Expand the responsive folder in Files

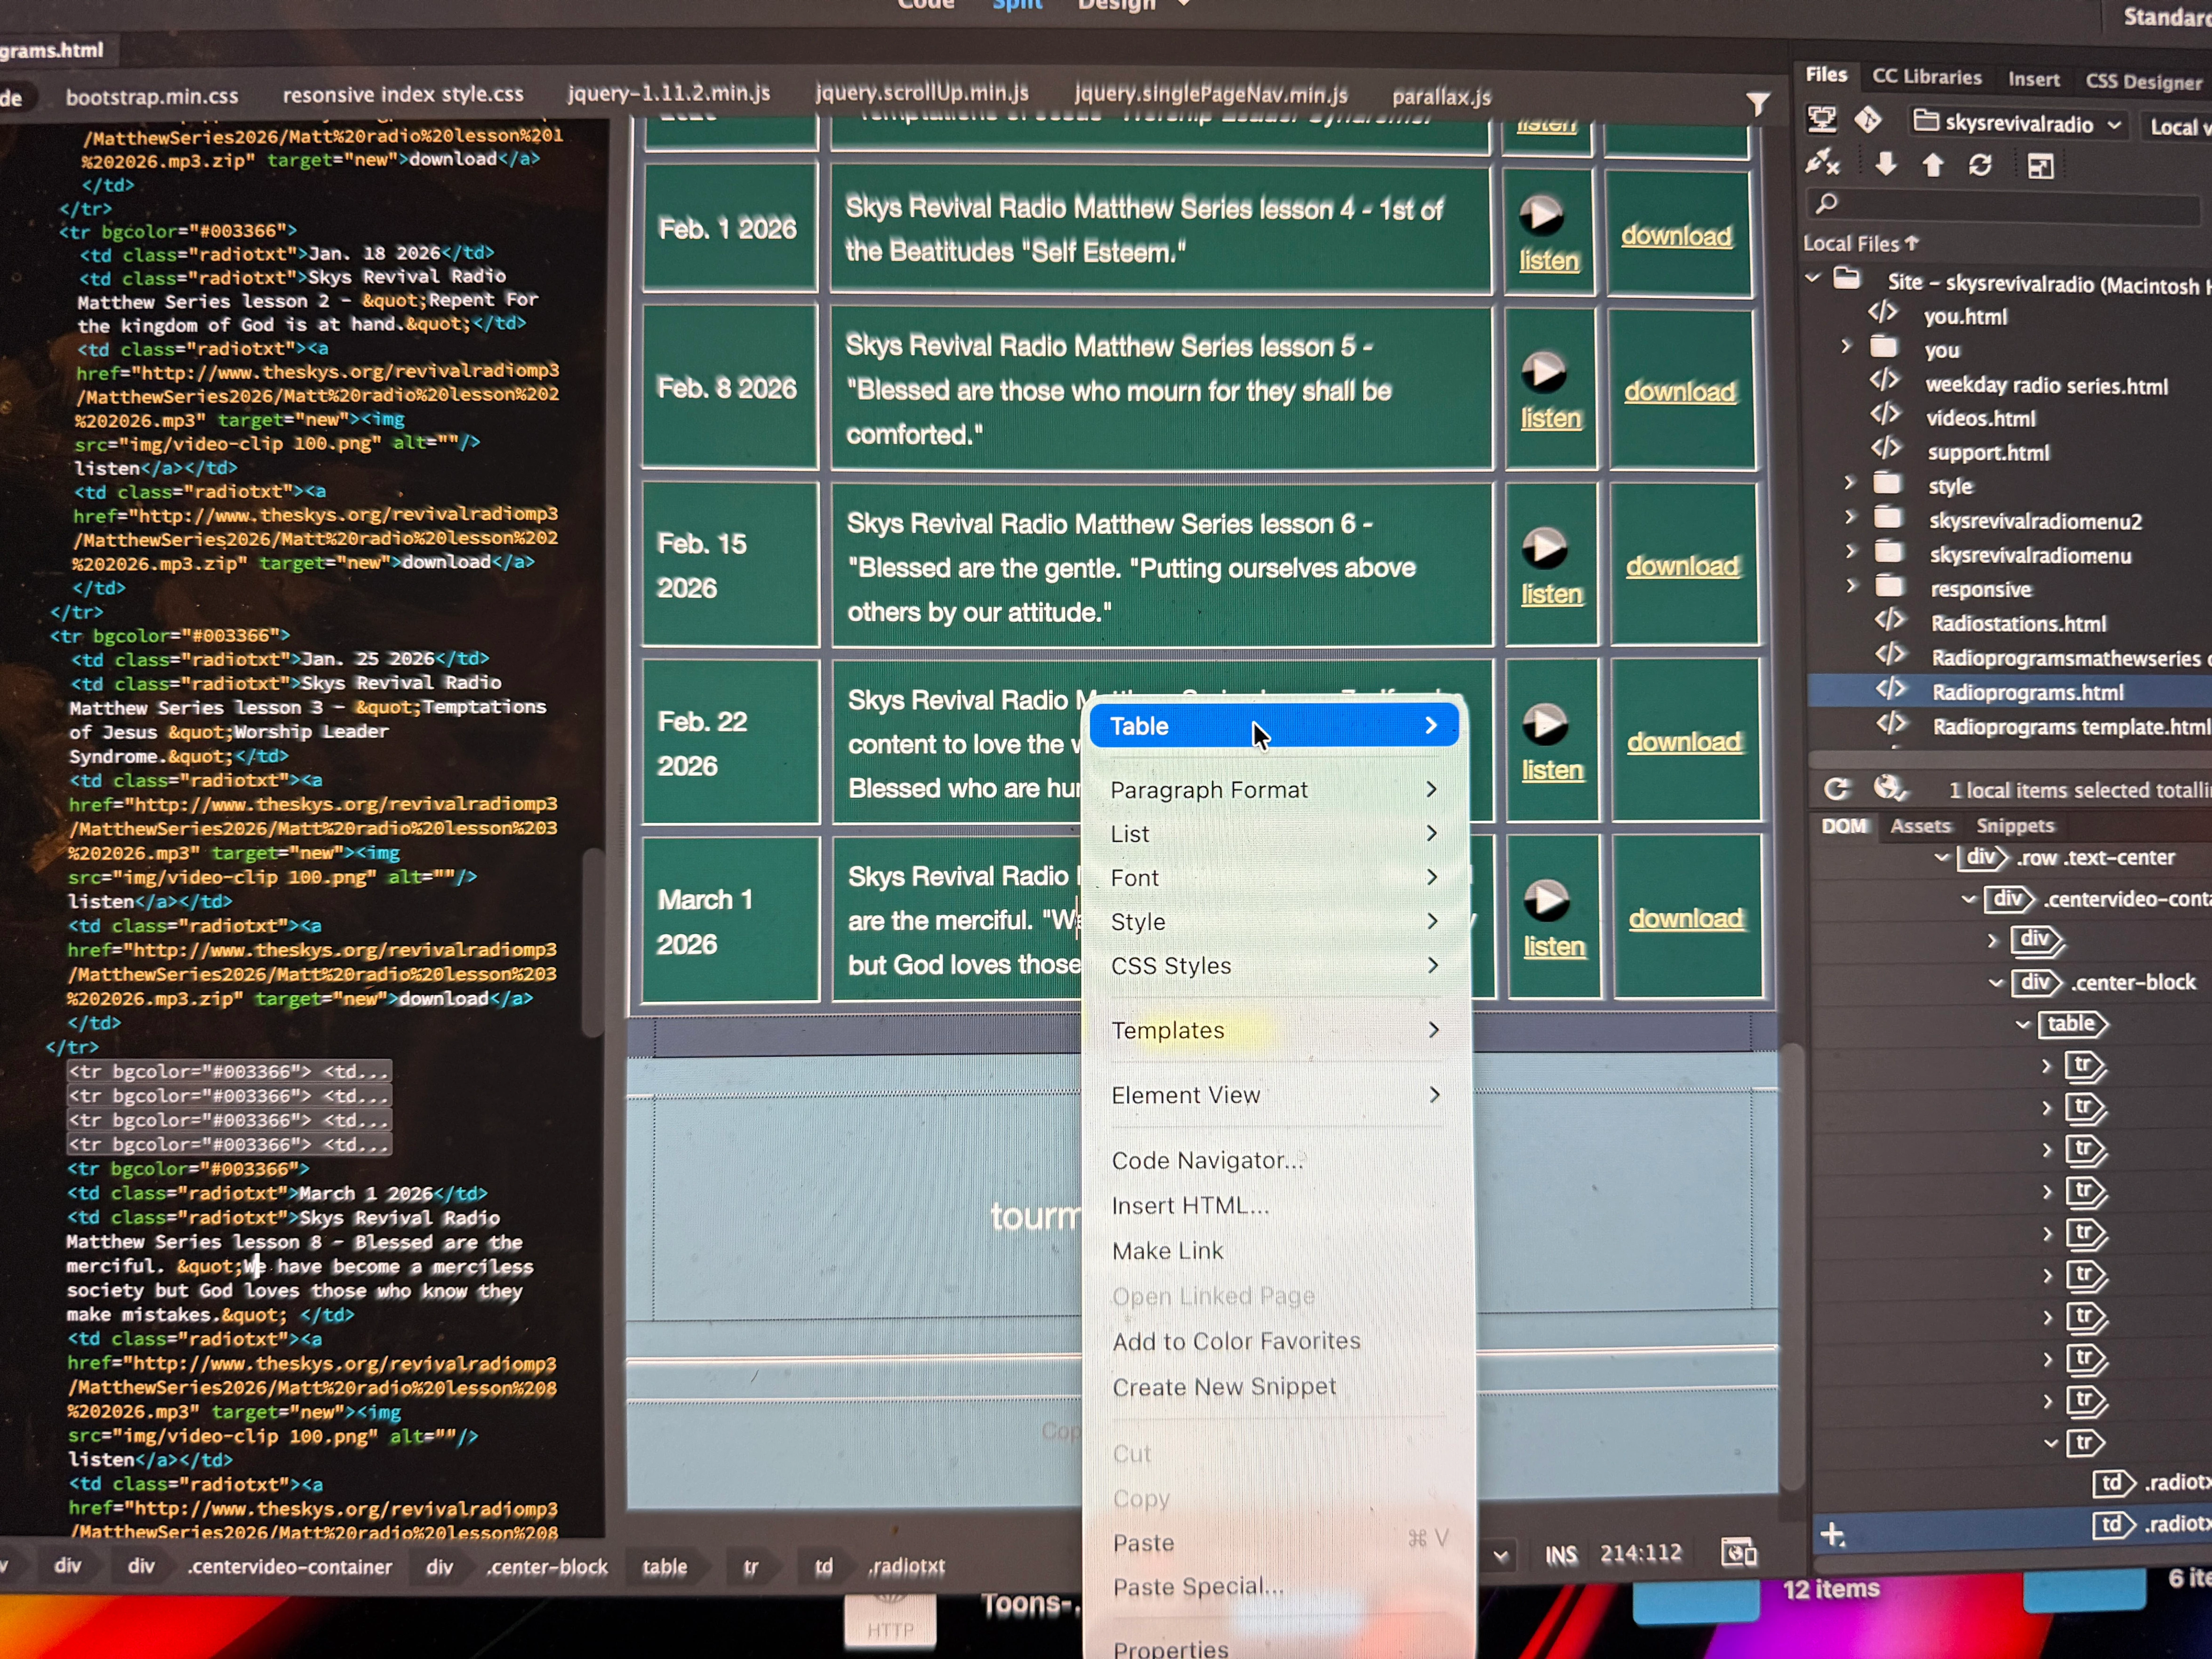(1851, 587)
